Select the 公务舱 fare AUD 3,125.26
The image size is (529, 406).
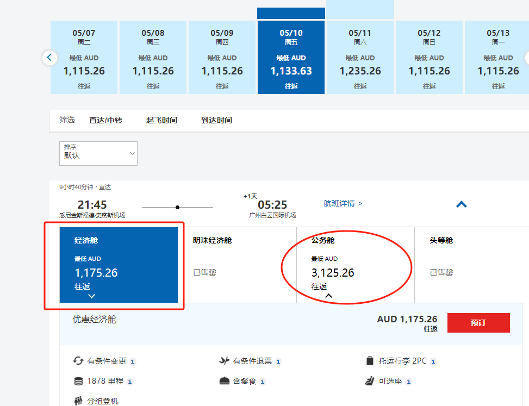356,265
